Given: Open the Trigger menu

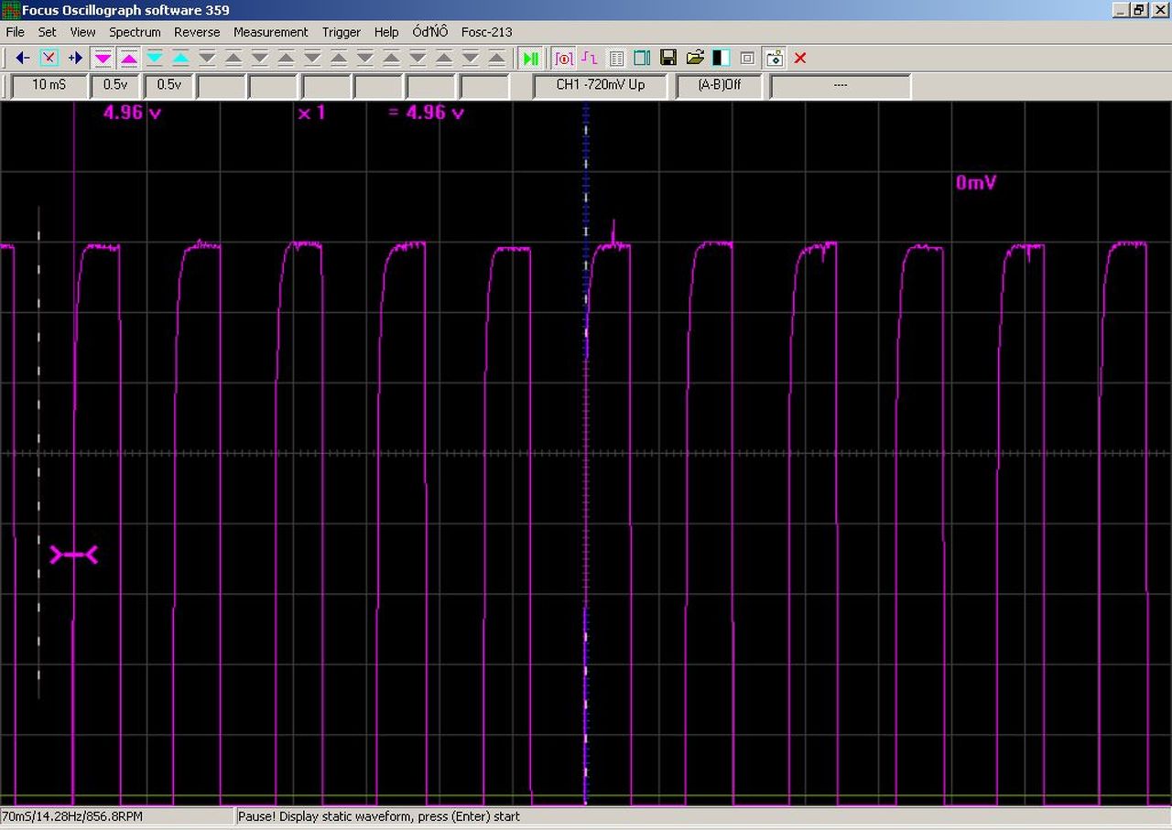Looking at the screenshot, I should click(342, 32).
